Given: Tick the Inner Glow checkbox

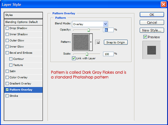Looking at the screenshot, I should tap(7, 46).
